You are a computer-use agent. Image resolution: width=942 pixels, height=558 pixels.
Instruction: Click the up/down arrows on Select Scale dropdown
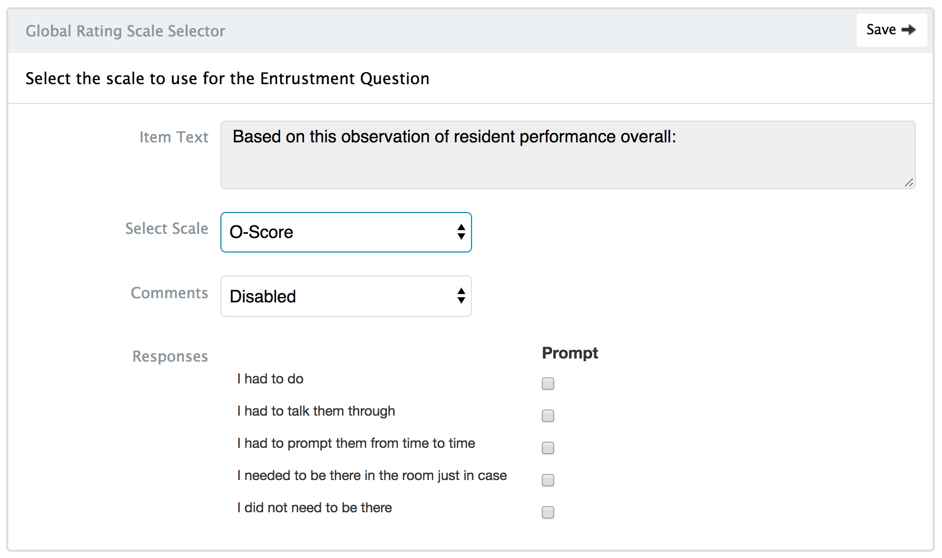coord(461,232)
